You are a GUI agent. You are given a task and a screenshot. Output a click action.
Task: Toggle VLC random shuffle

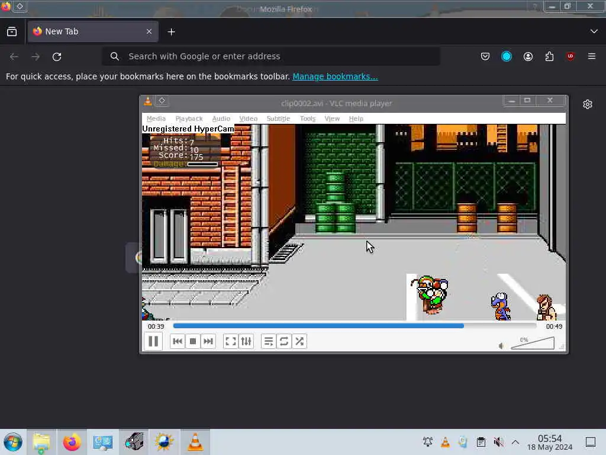[299, 341]
